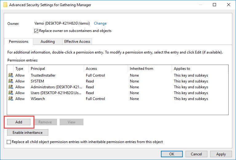Viewport: 236px width, 160px height.
Task: Select the TrustedInstaller principal entry
Action: tap(43, 75)
